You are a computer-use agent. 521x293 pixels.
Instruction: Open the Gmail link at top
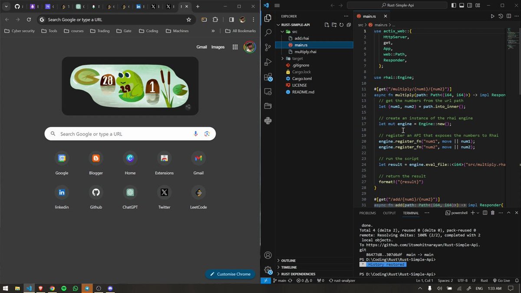tap(201, 47)
